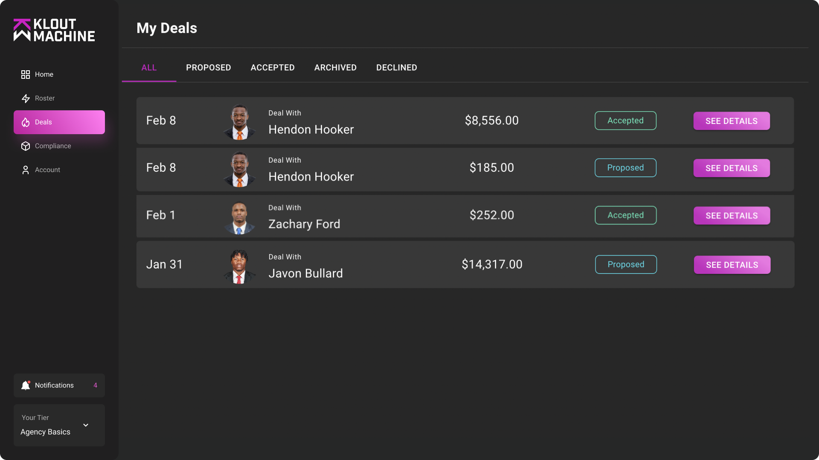The height and width of the screenshot is (460, 819).
Task: Open the Home navigation icon
Action: click(x=25, y=74)
